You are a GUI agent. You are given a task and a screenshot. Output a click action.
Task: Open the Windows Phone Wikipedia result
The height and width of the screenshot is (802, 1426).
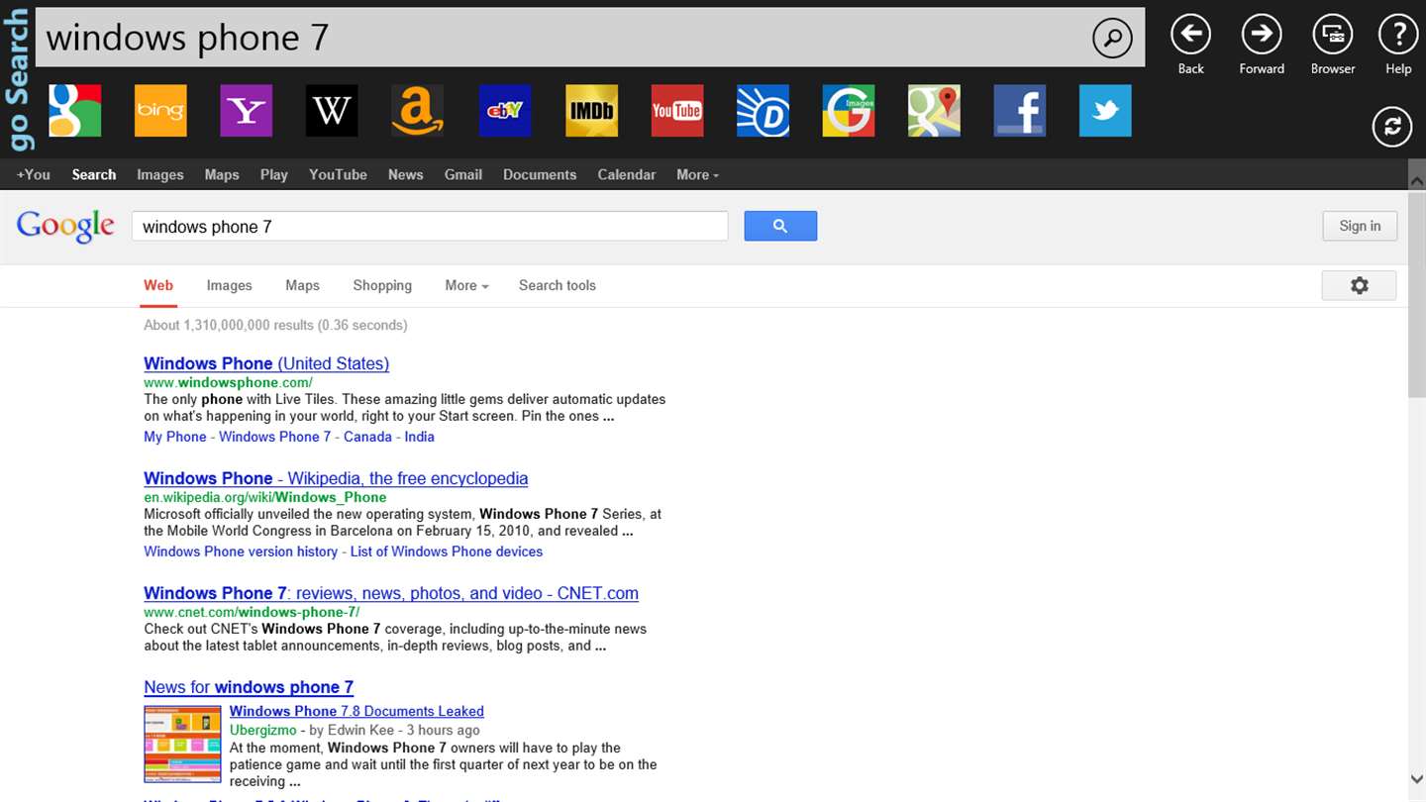coord(336,478)
